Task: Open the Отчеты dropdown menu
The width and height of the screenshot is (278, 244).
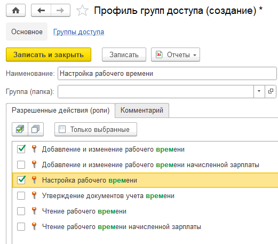Action: pos(176,54)
